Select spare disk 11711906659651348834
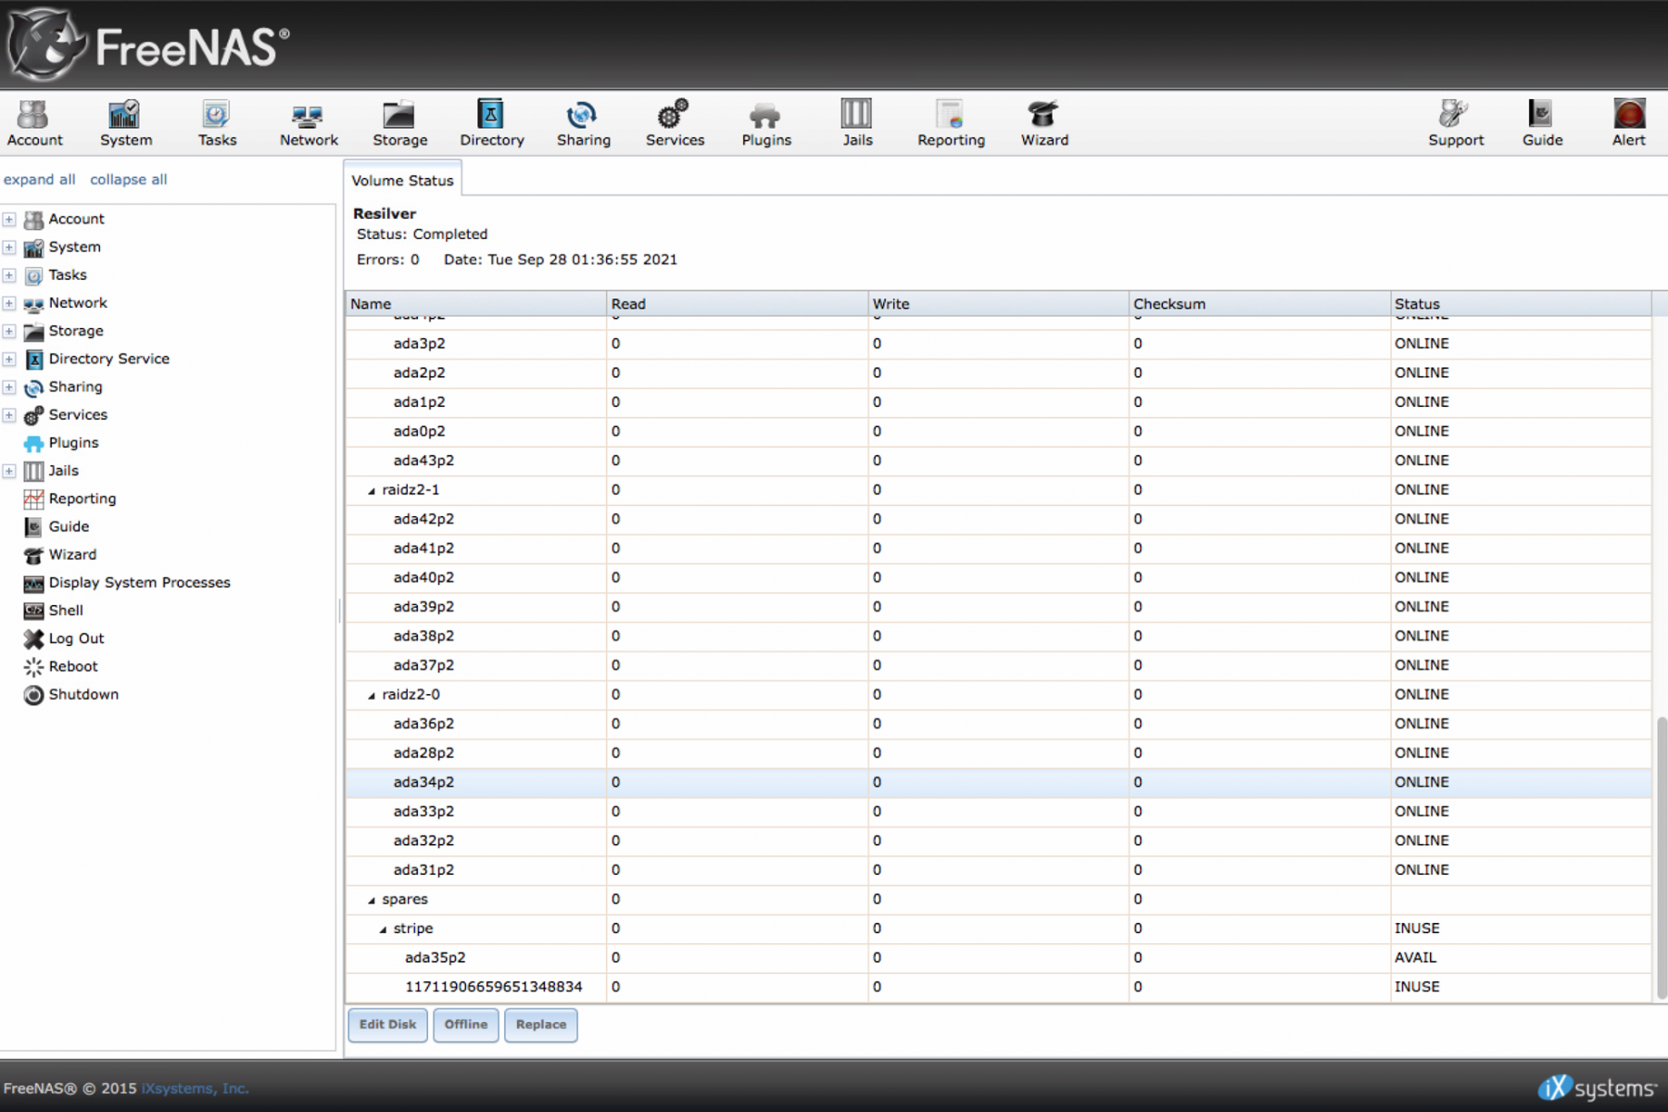This screenshot has width=1668, height=1112. pos(998,987)
